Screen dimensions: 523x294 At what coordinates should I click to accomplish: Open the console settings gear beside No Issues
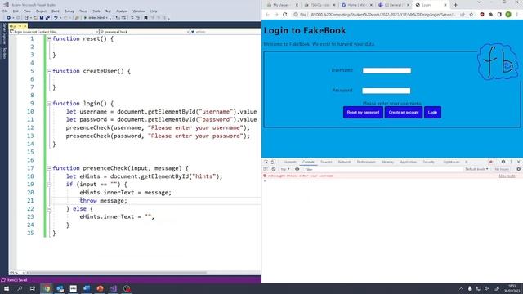(x=519, y=169)
